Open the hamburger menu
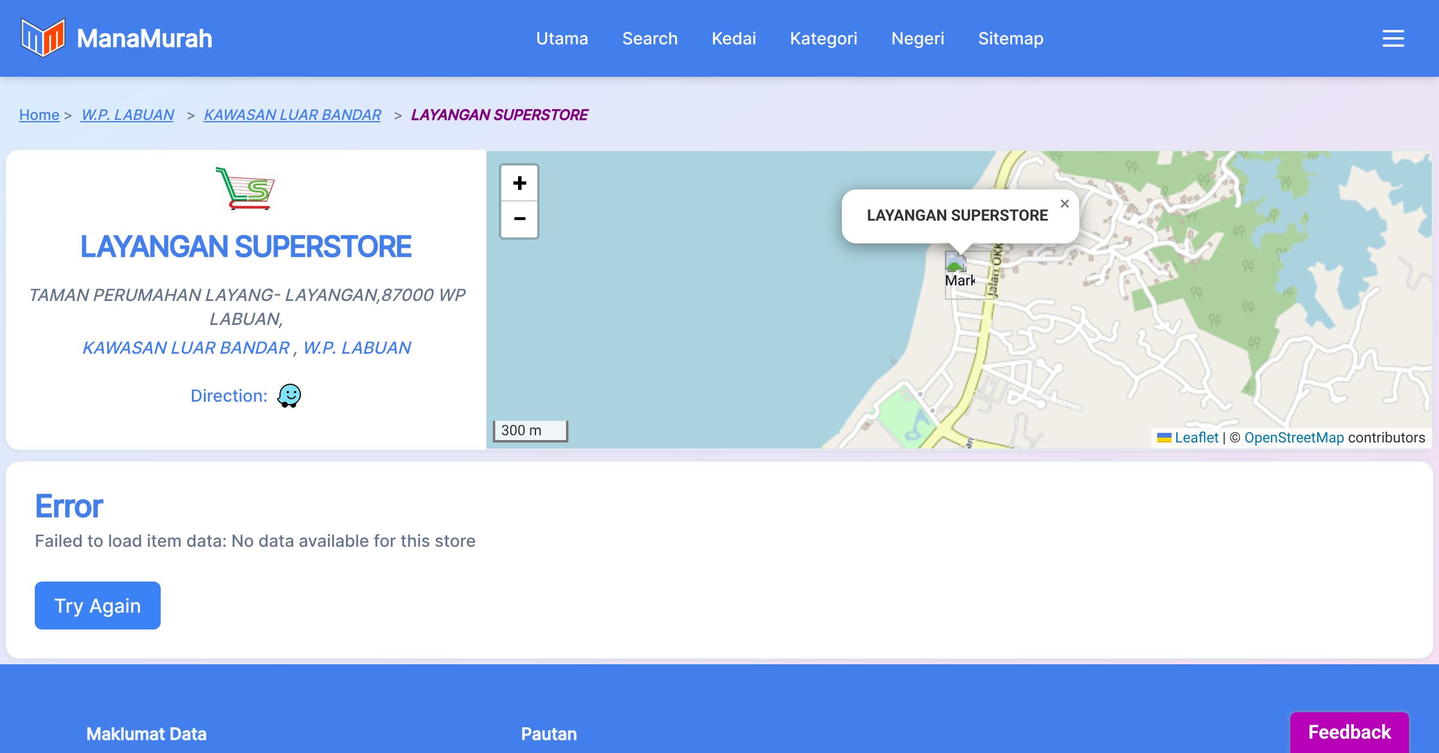 pyautogui.click(x=1393, y=38)
